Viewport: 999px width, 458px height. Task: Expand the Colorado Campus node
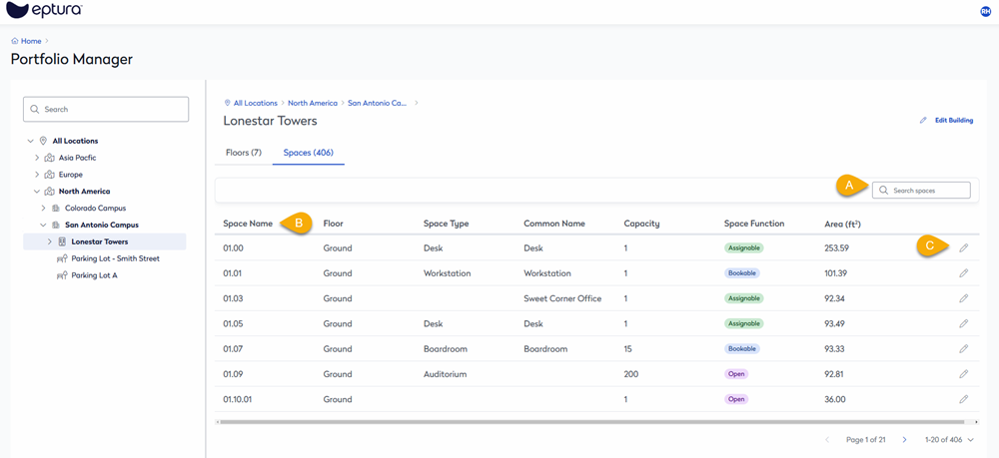[x=43, y=208]
